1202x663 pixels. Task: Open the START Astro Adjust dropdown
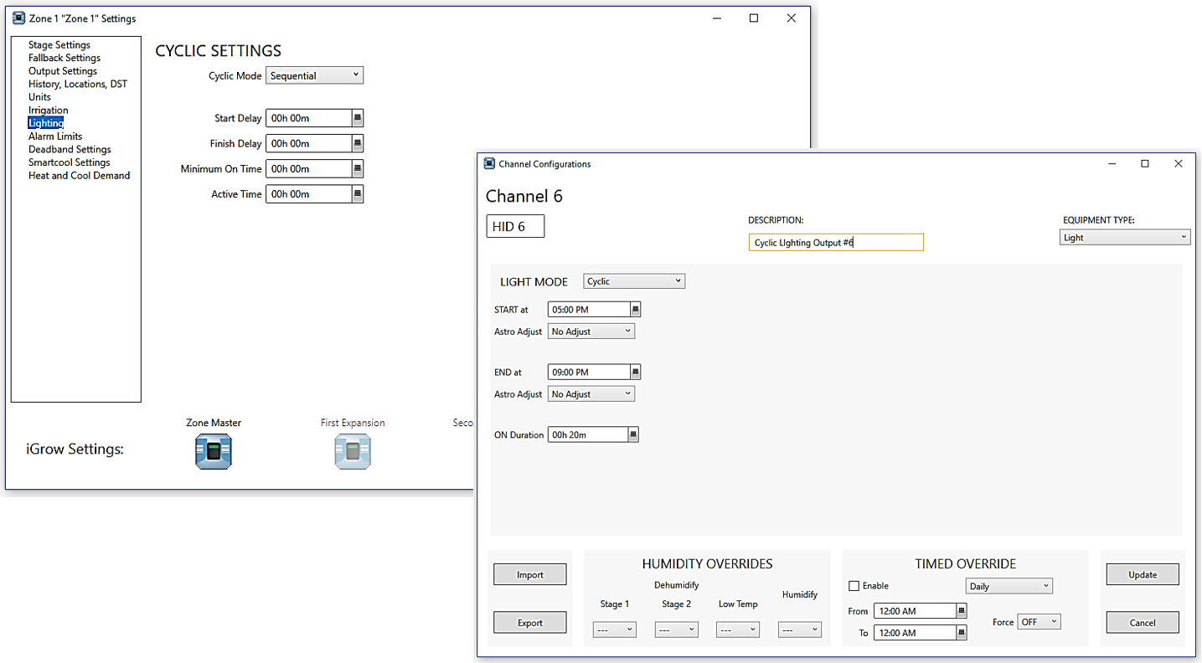[591, 331]
